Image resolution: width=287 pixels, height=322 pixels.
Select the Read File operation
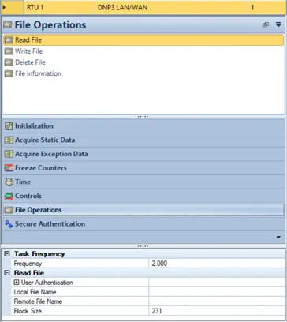[143, 40]
